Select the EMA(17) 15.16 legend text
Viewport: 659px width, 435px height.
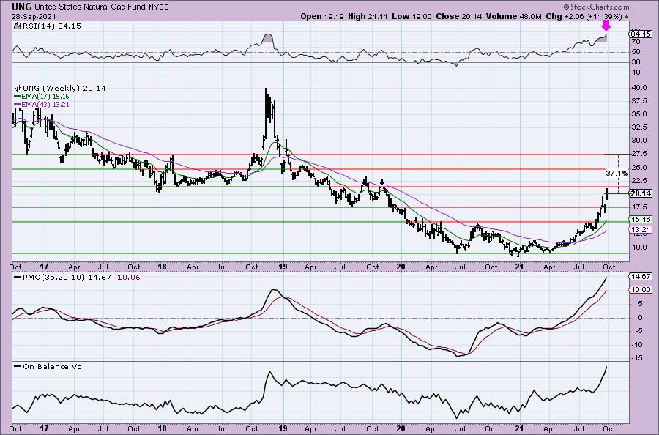click(x=45, y=96)
